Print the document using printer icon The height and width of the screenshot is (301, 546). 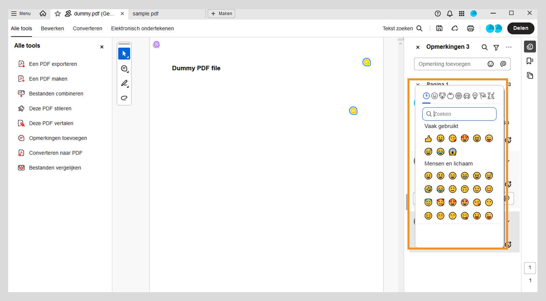tap(471, 29)
